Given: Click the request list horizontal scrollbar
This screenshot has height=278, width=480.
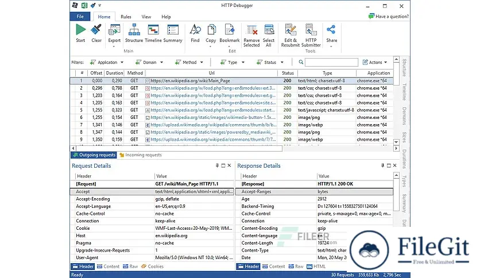Looking at the screenshot, I should tap(179, 148).
